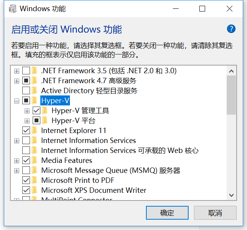Click the scrollbar down arrow in feature list
This screenshot has width=247, height=230.
tap(231, 195)
